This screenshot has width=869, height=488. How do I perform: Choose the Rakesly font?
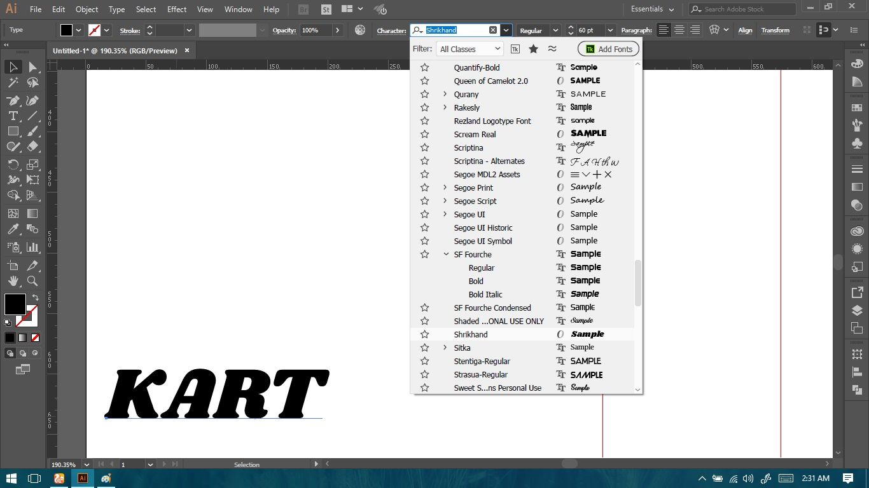(466, 107)
